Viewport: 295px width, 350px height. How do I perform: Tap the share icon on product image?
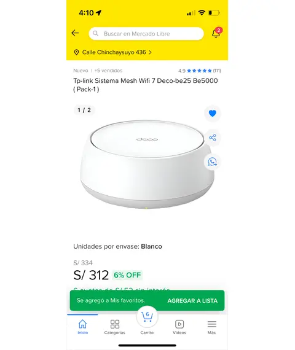click(x=212, y=138)
